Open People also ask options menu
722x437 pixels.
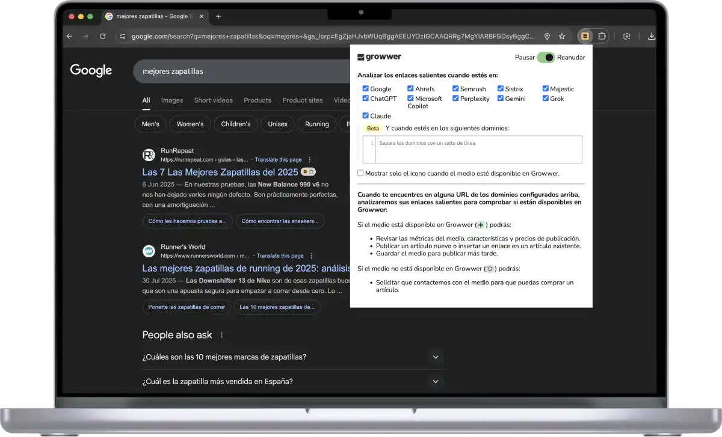point(221,335)
